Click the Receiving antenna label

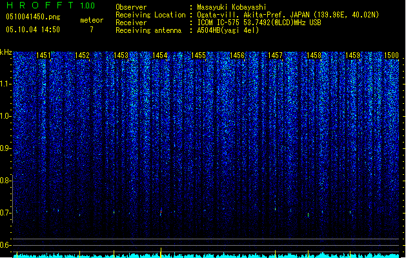148,30
